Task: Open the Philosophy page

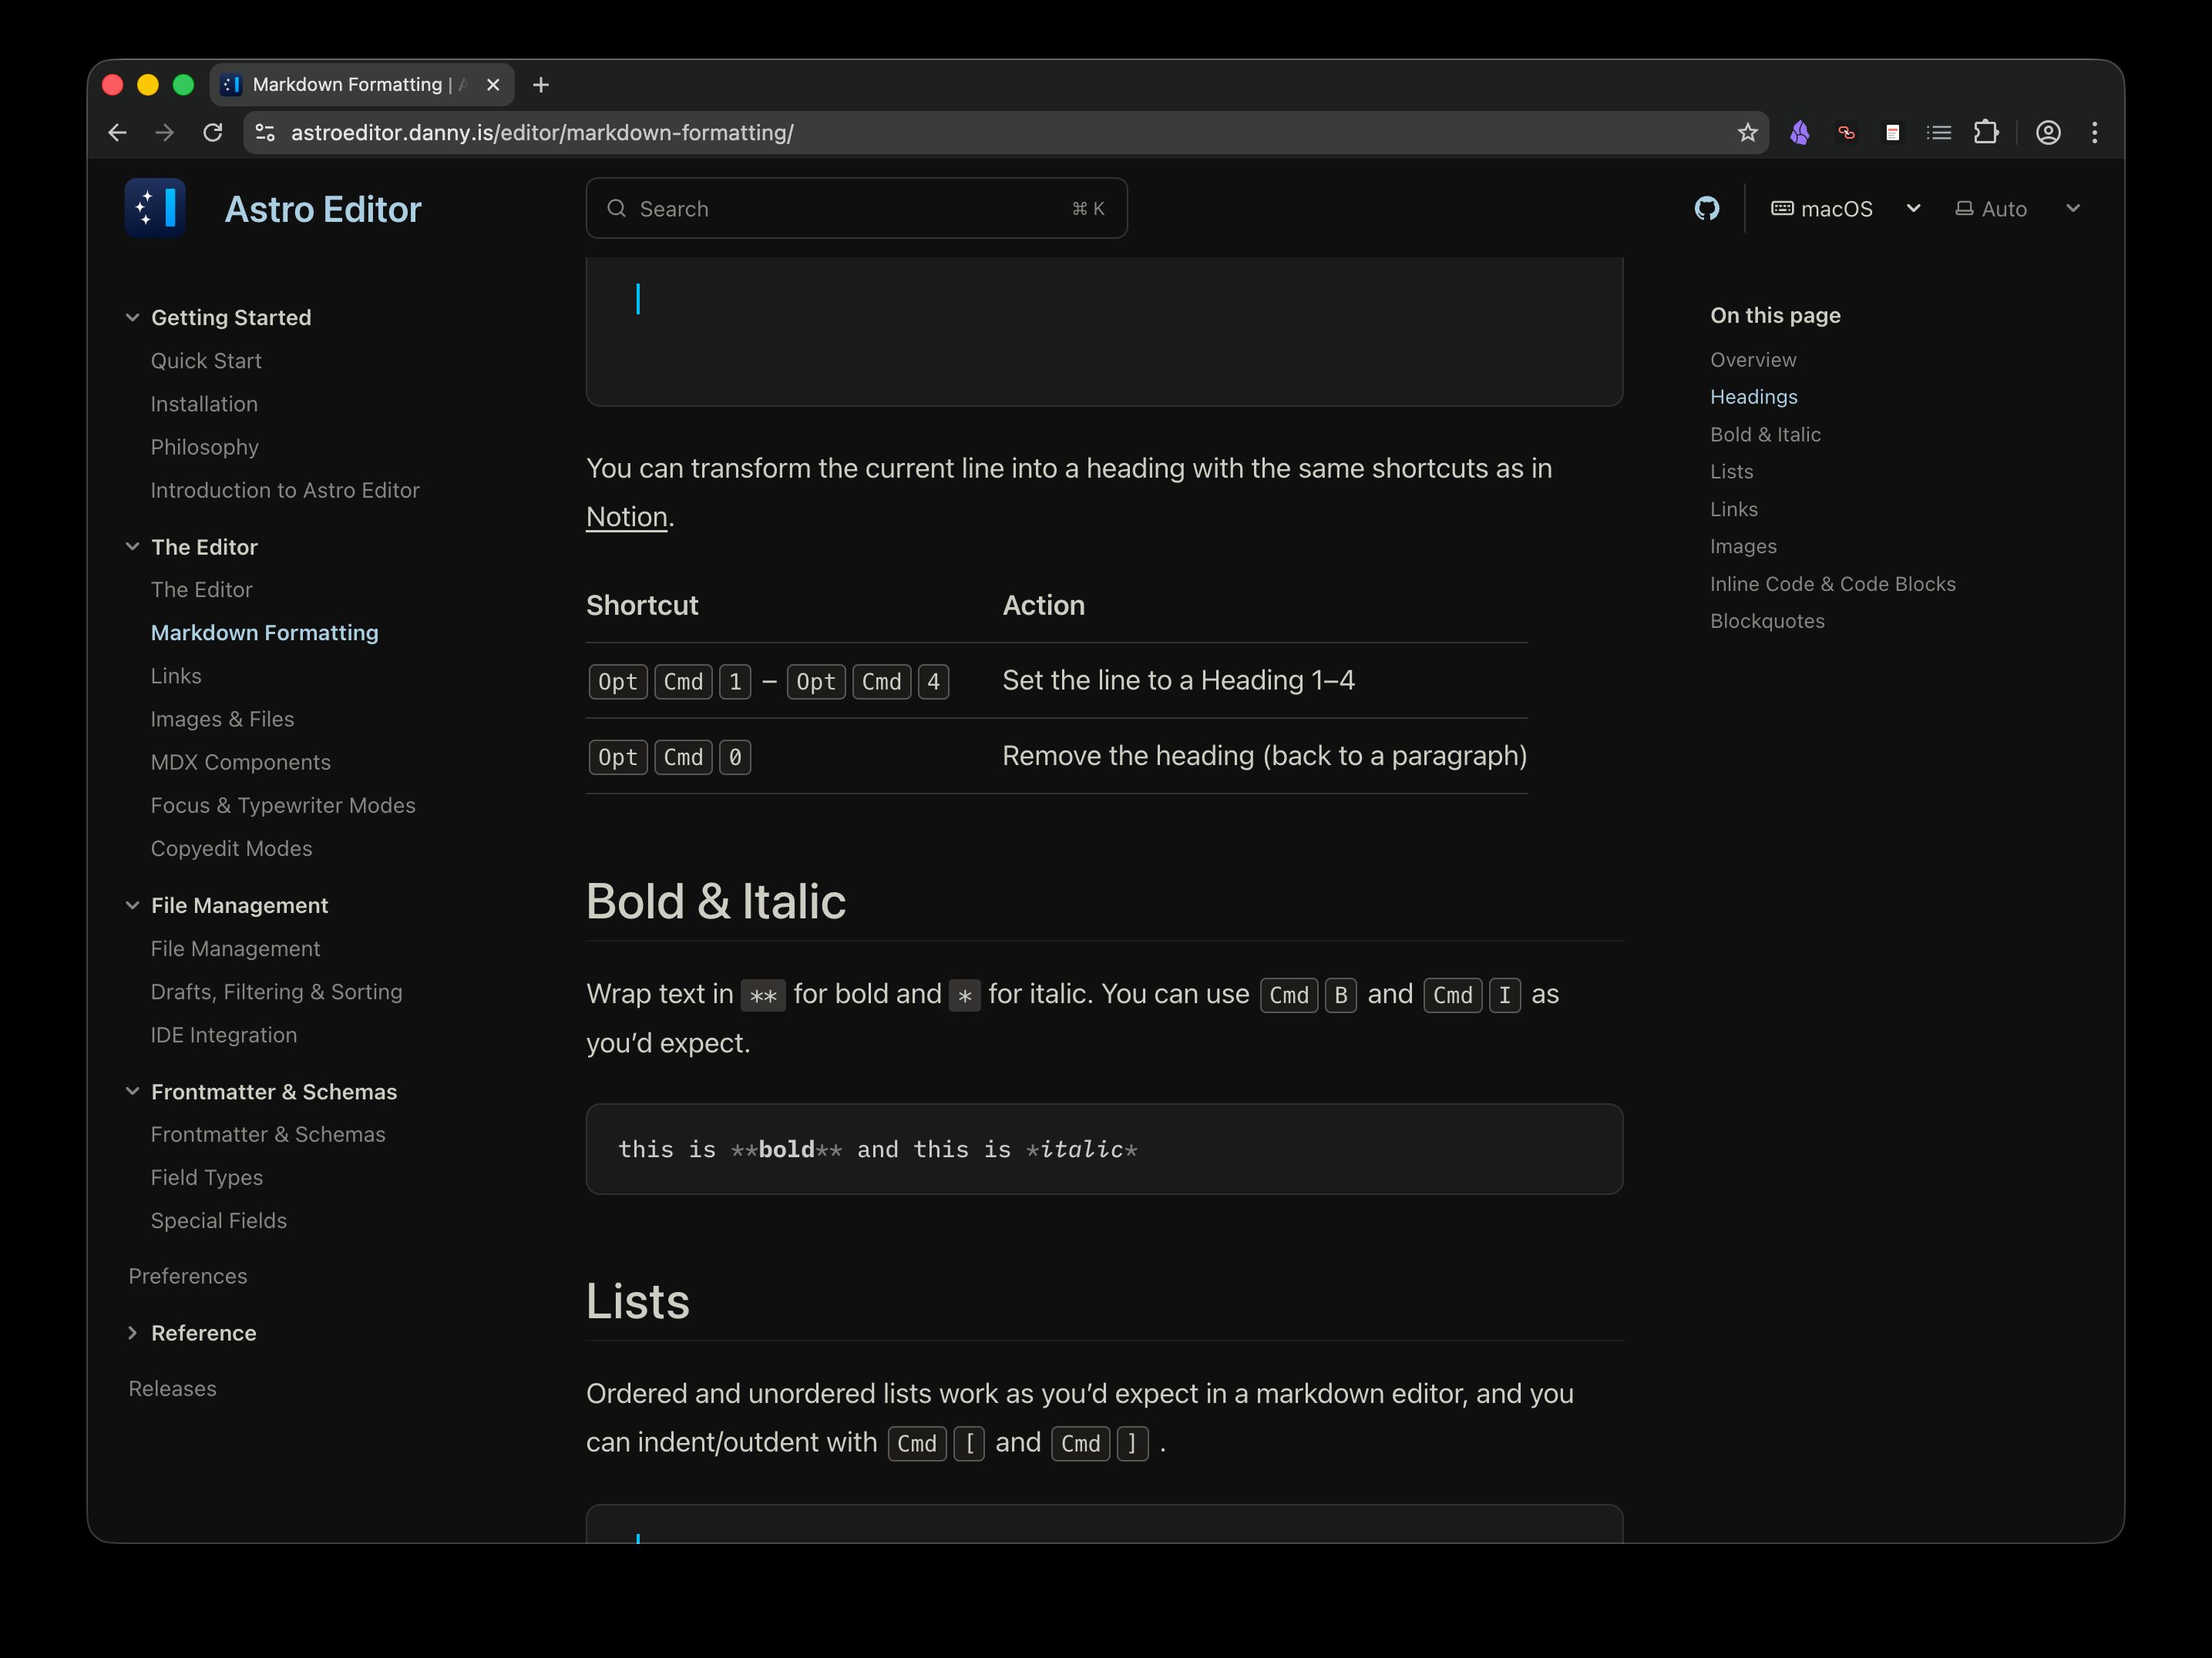Action: pyautogui.click(x=204, y=447)
